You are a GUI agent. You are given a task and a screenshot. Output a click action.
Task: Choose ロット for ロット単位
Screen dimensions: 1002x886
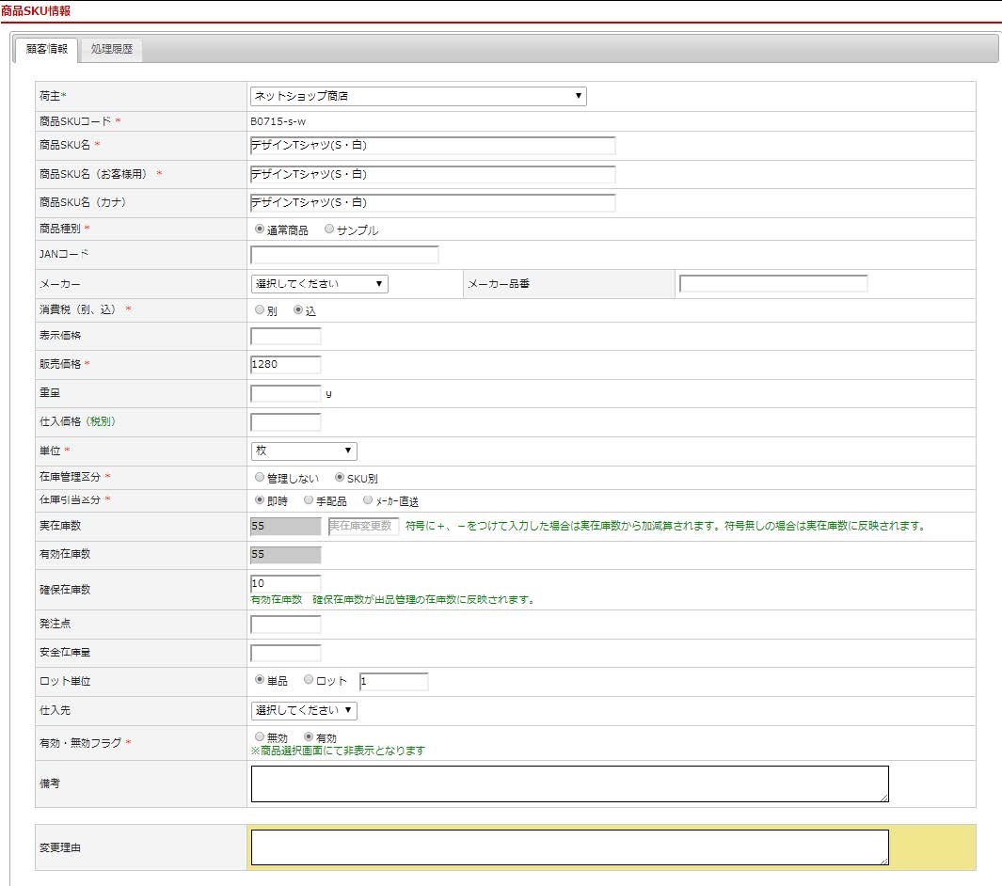pos(309,680)
